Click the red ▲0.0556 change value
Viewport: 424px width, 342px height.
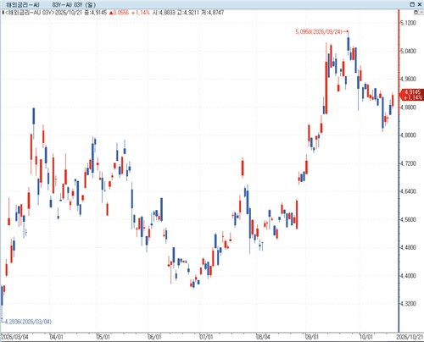[x=119, y=13]
